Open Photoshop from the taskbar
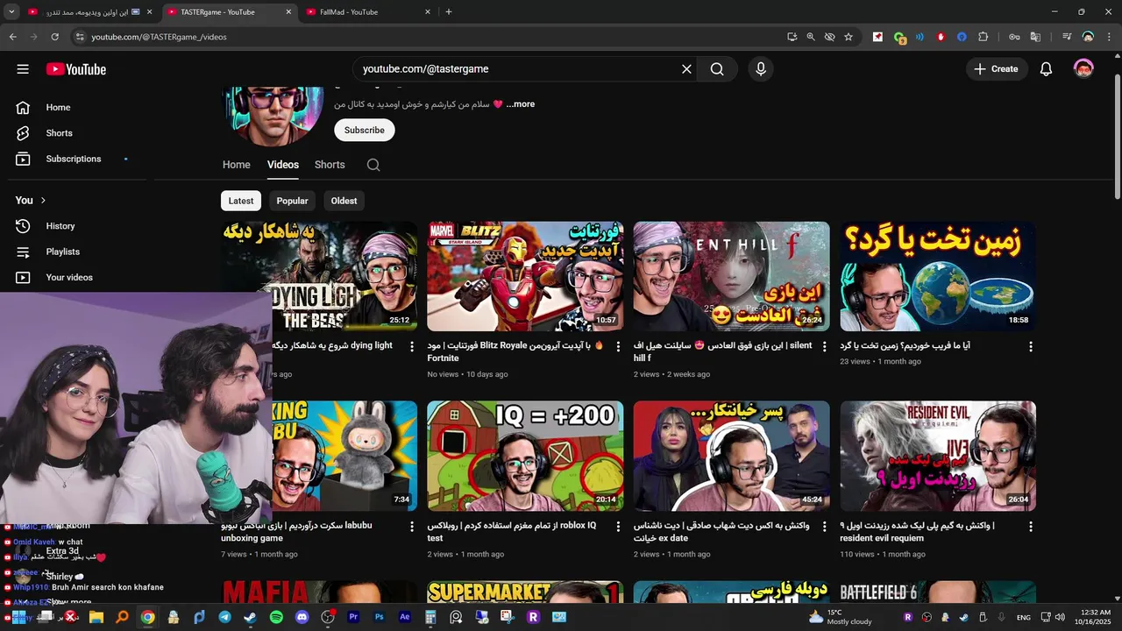 (x=380, y=617)
